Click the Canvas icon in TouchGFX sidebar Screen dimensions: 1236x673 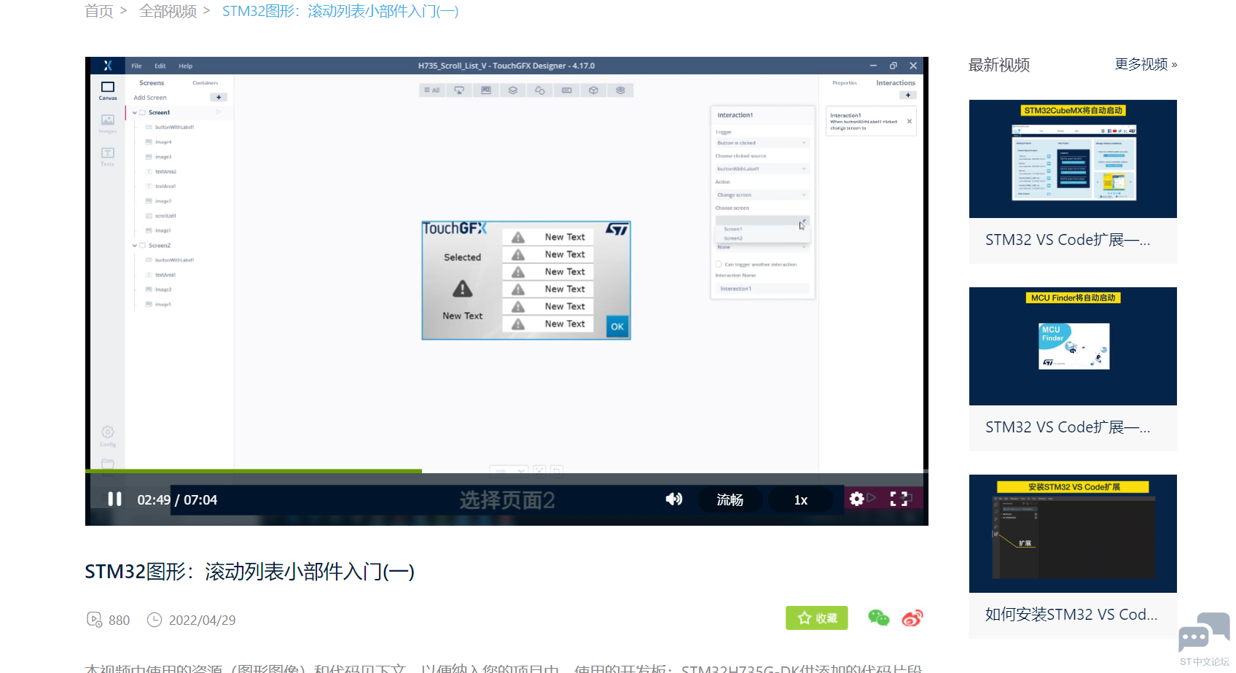(108, 90)
